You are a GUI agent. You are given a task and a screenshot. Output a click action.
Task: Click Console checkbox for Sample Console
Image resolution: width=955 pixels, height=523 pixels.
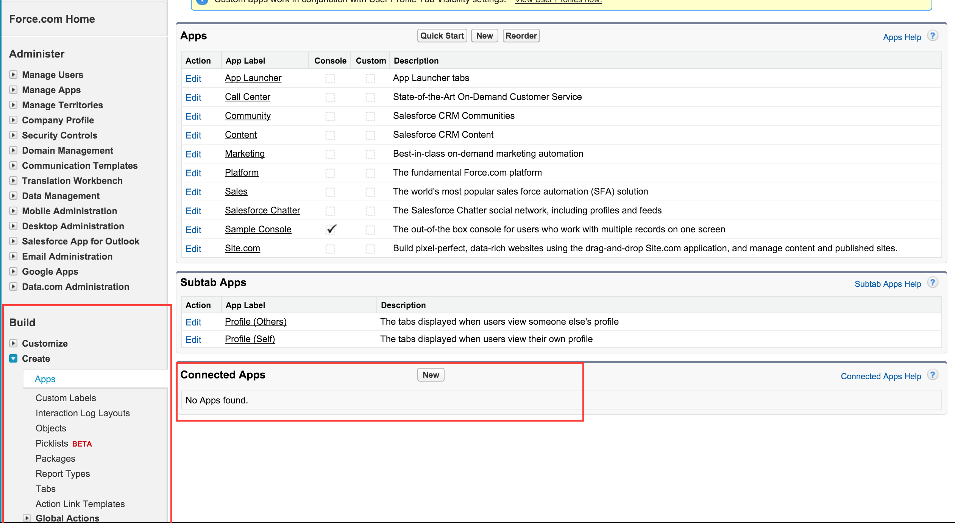coord(331,230)
